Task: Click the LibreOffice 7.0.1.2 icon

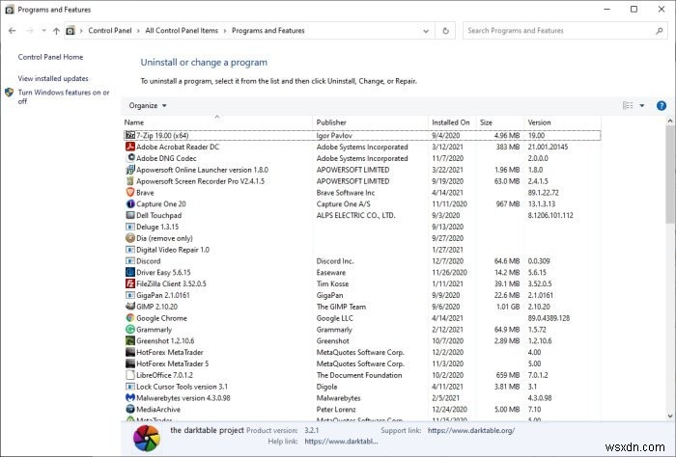Action: [129, 375]
